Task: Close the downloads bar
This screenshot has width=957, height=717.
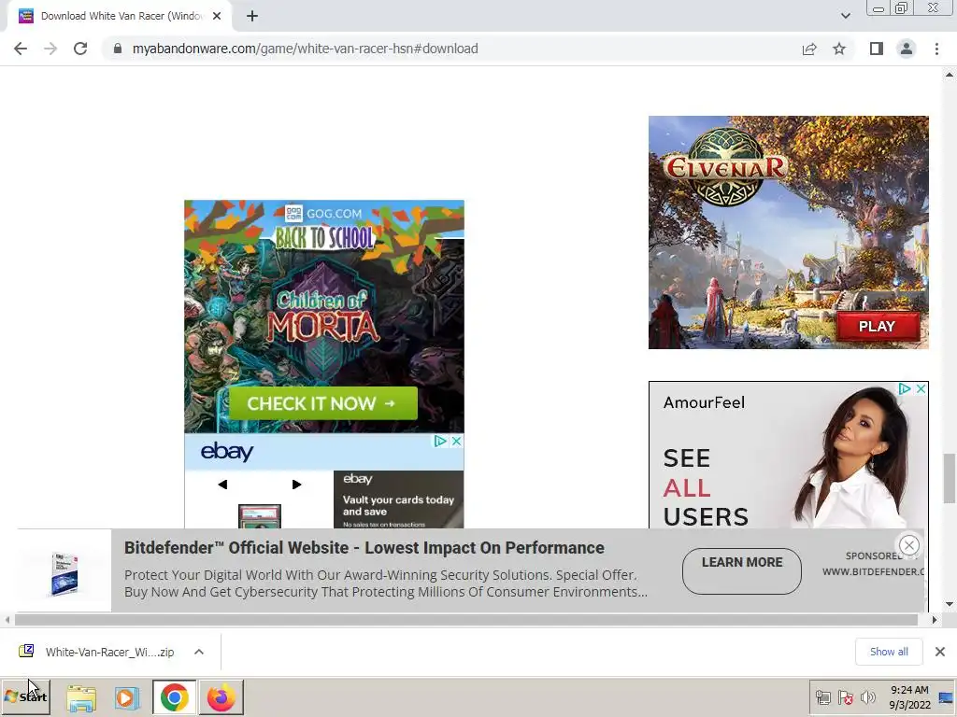Action: click(x=940, y=652)
